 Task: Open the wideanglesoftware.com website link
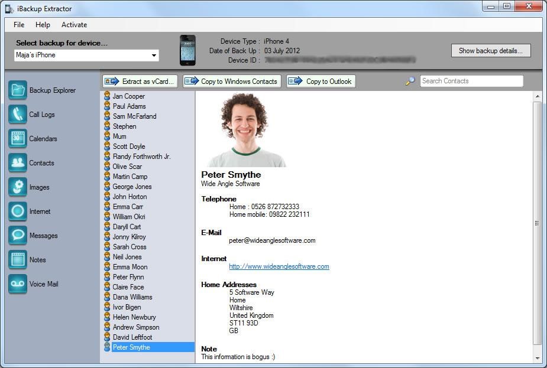(x=279, y=266)
